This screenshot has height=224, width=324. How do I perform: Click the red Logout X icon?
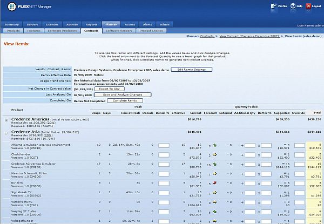[308, 6]
